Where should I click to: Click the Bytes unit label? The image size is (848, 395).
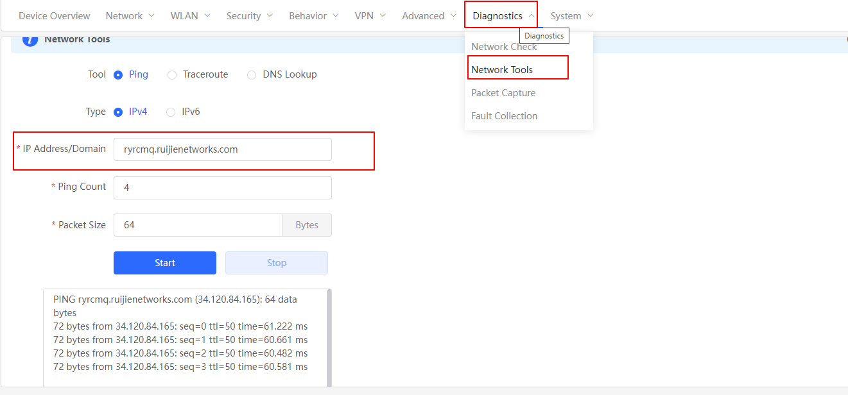[x=307, y=225]
